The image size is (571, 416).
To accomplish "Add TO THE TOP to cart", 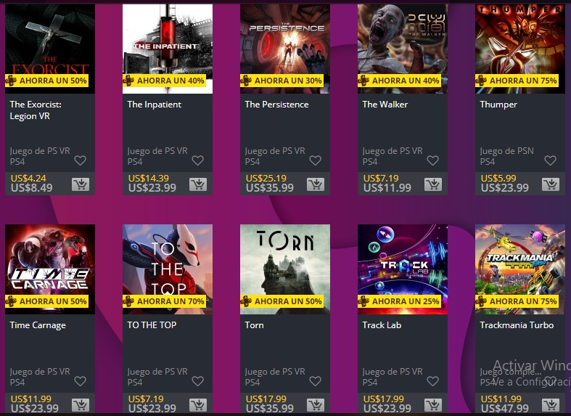I will click(x=198, y=404).
